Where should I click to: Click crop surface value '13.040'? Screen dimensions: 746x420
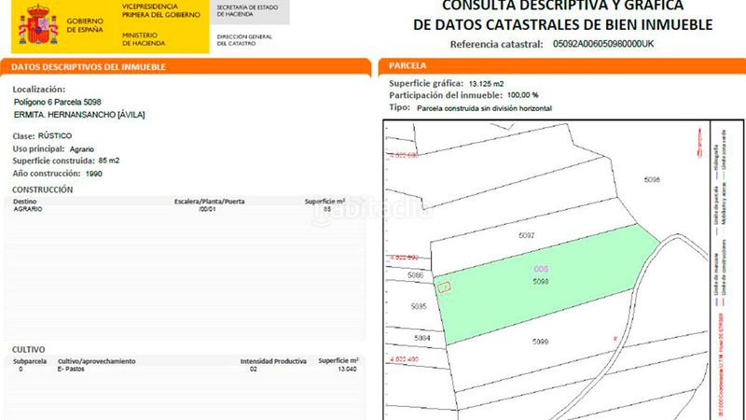(x=347, y=369)
